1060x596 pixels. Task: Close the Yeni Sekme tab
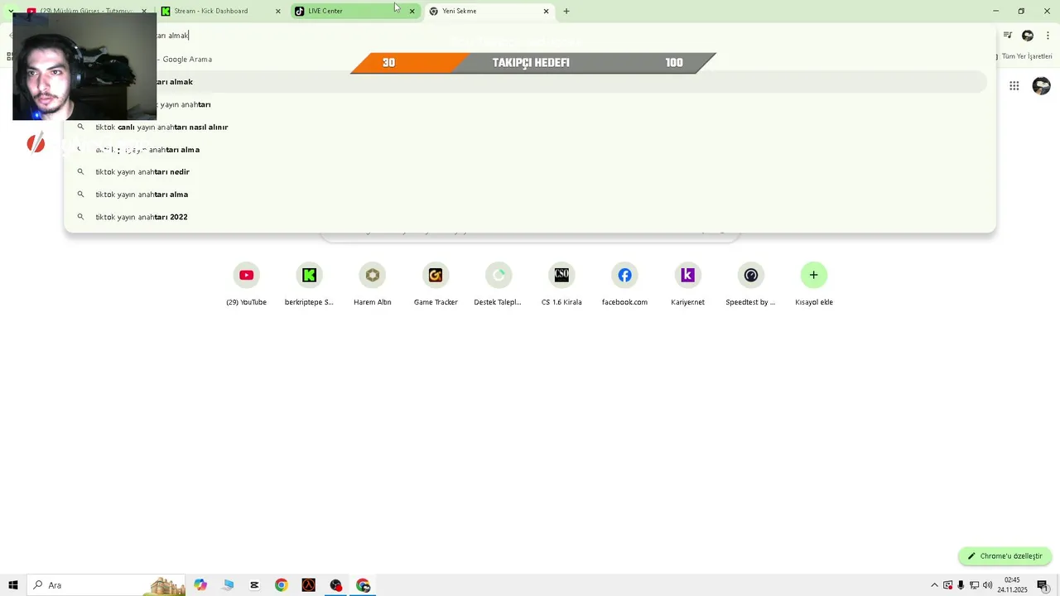pos(546,11)
